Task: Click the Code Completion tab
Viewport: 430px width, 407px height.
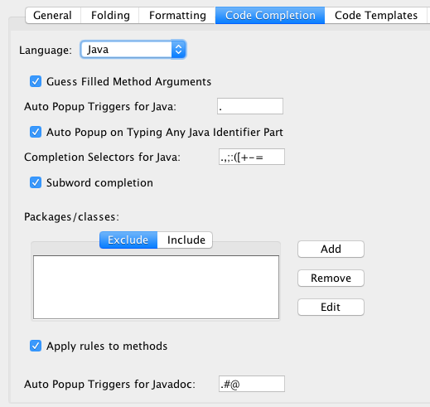Action: point(270,15)
